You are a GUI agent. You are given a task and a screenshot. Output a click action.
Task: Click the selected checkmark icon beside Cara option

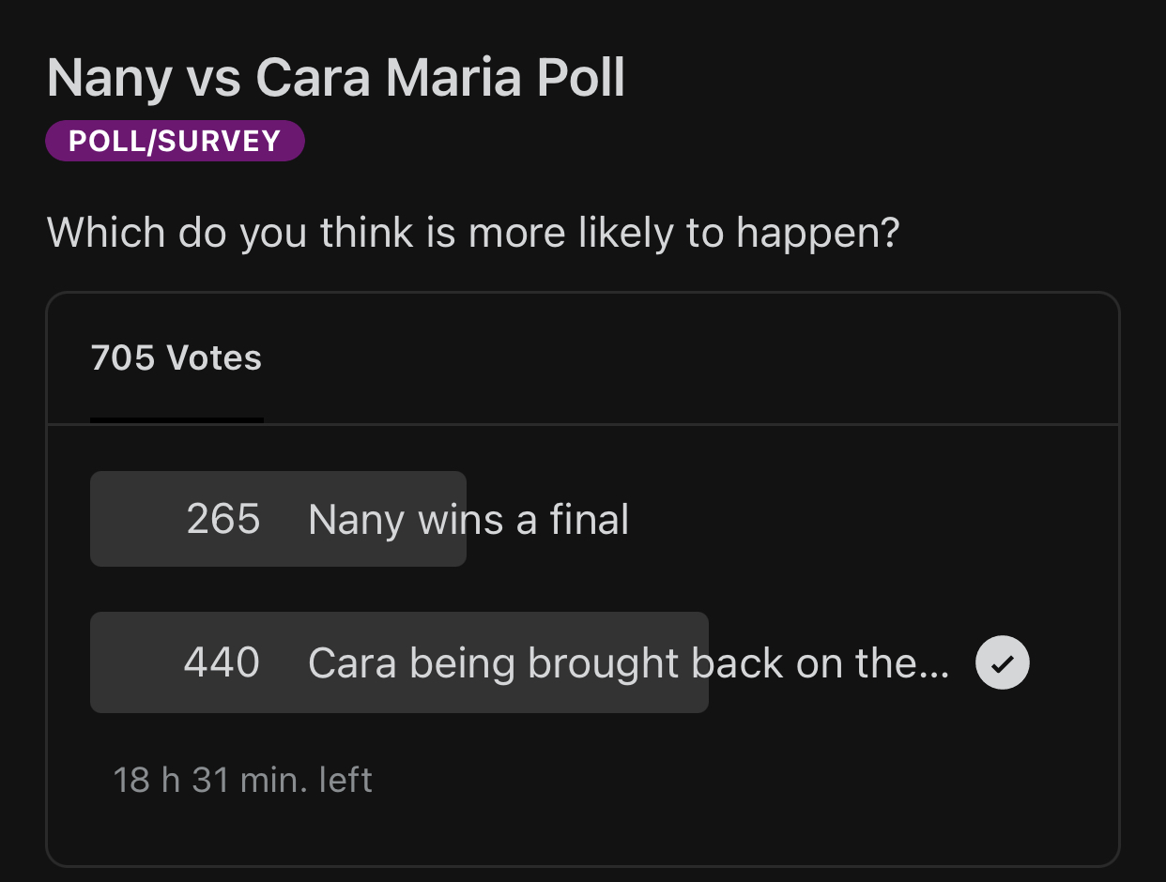1003,663
